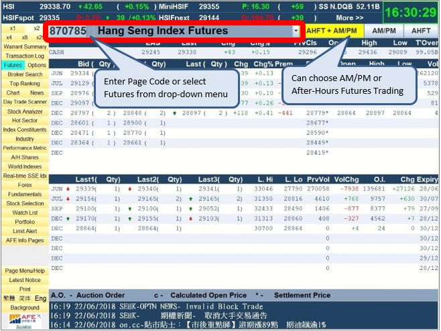Open Limit Alert page

pyautogui.click(x=25, y=231)
